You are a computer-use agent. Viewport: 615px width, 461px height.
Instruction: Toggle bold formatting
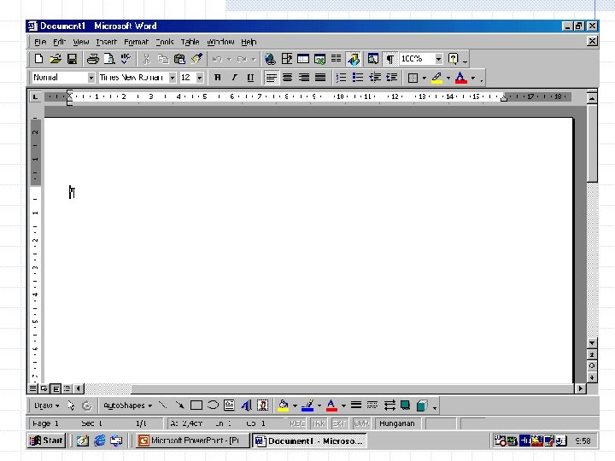(217, 78)
